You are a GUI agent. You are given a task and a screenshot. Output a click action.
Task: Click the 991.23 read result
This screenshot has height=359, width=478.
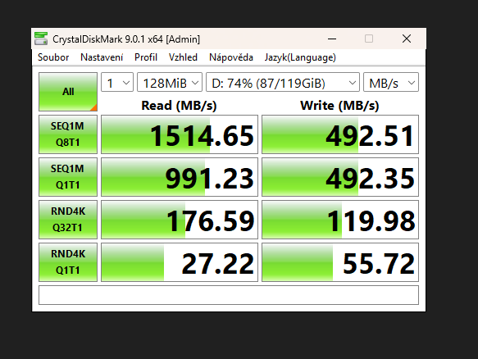(x=180, y=177)
